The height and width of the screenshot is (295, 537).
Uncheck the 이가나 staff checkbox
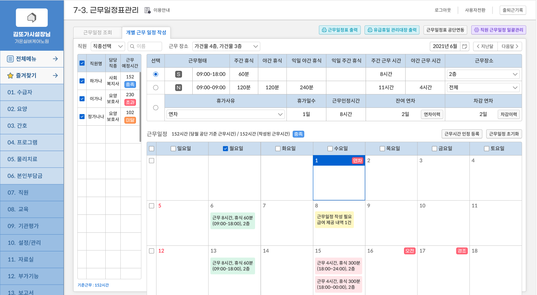pos(82,99)
